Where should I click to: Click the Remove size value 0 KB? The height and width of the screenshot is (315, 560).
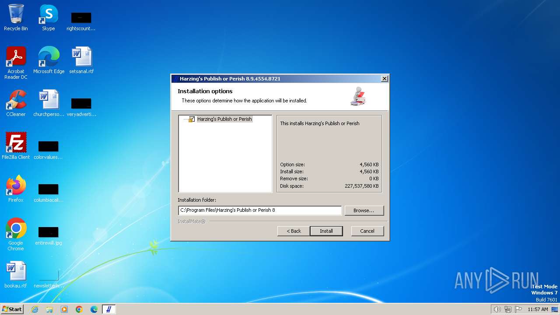pos(374,178)
